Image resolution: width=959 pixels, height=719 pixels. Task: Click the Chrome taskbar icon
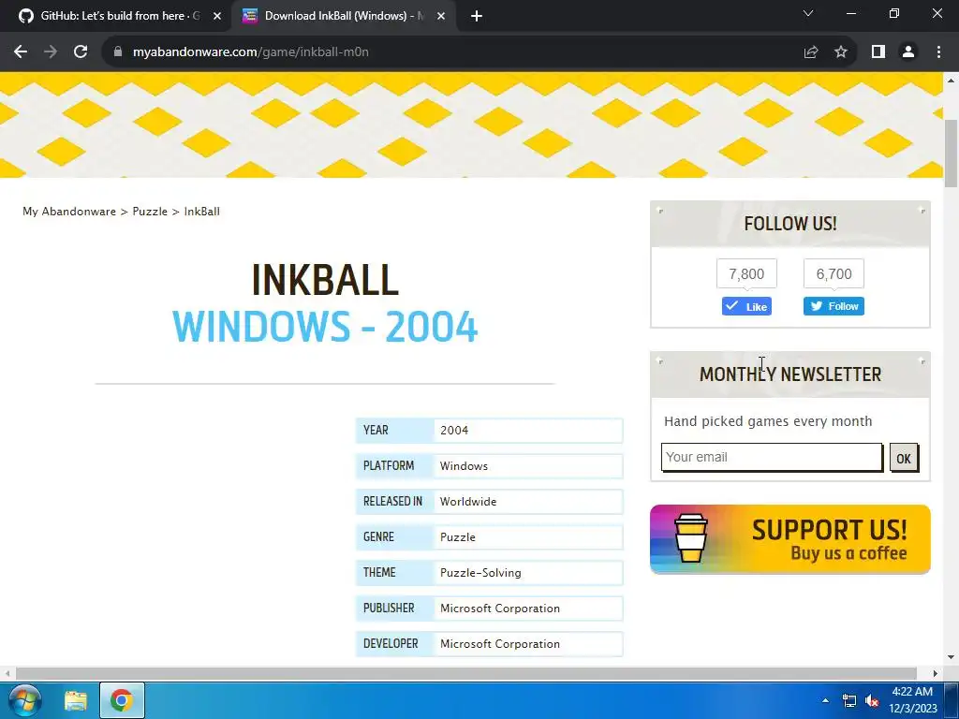click(122, 700)
